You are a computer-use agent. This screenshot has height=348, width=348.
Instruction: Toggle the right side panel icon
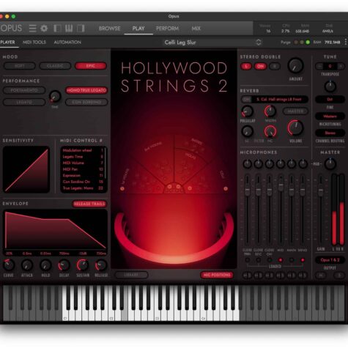tap(81, 29)
